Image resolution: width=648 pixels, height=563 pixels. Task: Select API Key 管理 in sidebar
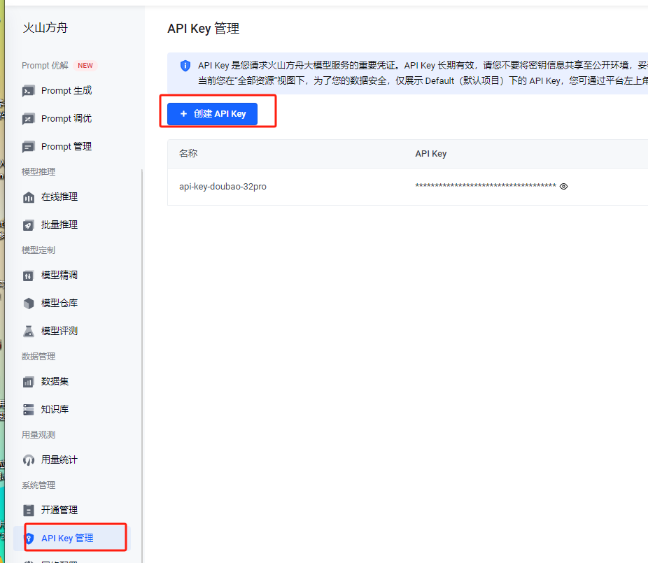(x=72, y=539)
